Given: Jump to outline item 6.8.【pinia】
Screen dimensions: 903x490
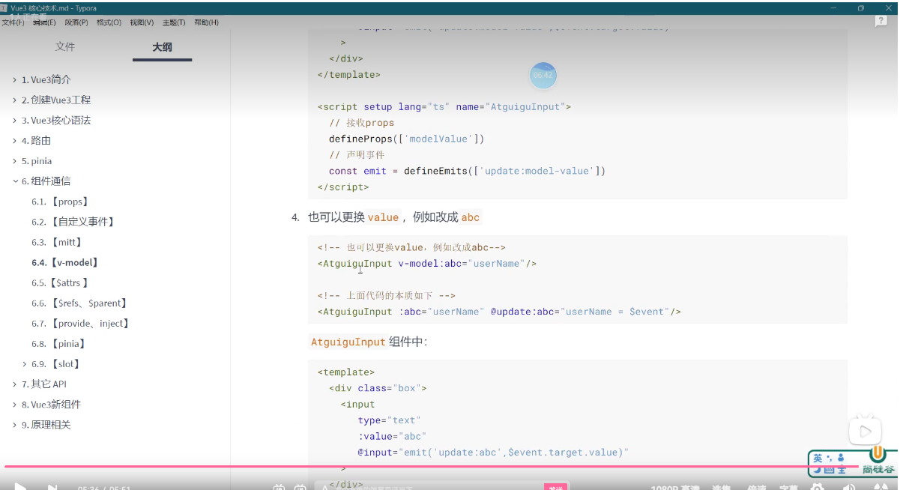Looking at the screenshot, I should pos(58,343).
